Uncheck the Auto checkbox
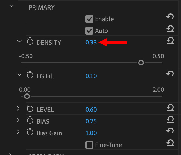Image resolution: width=181 pixels, height=155 pixels. pyautogui.click(x=89, y=31)
